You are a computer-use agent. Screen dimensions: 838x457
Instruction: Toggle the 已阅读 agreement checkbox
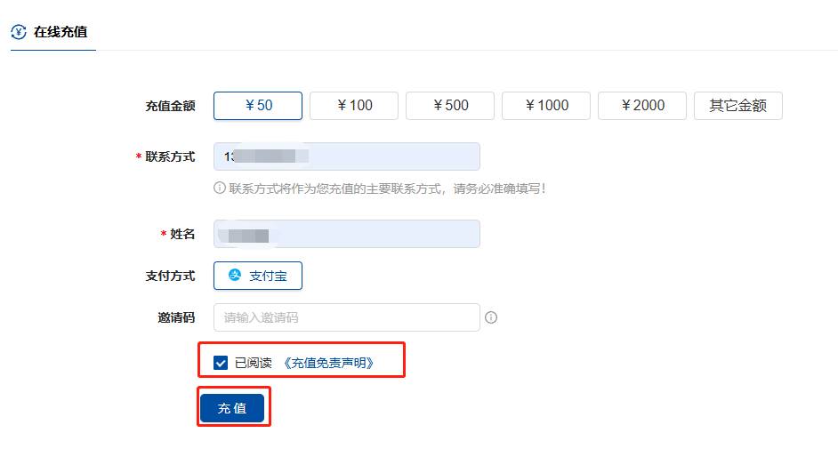(221, 363)
